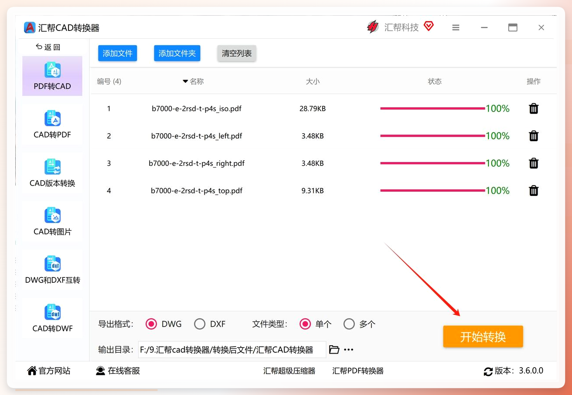Click 100% status of right.pdf row

[x=497, y=163]
